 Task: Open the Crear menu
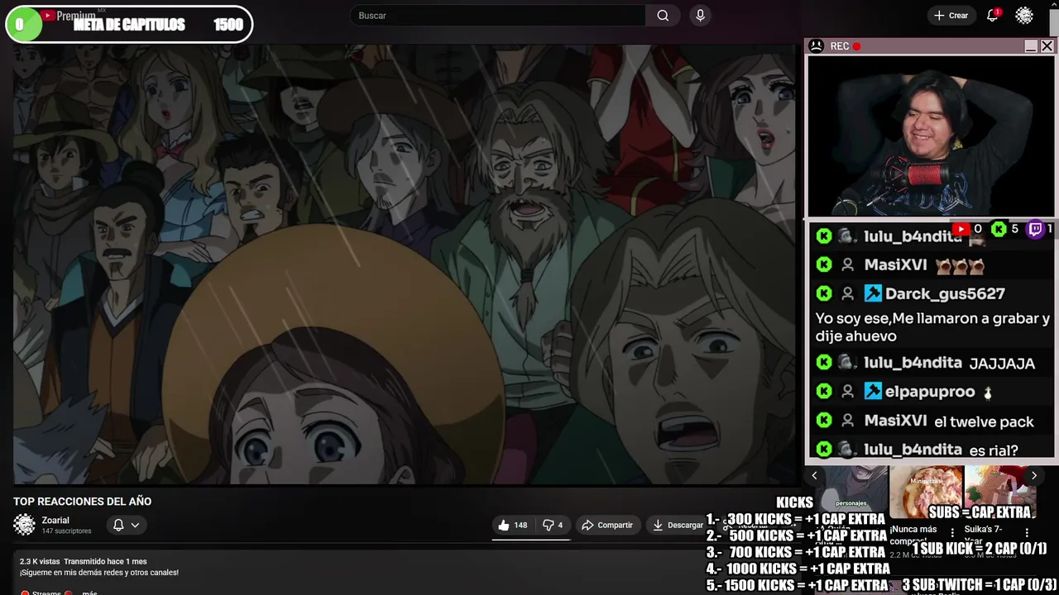[x=951, y=16]
